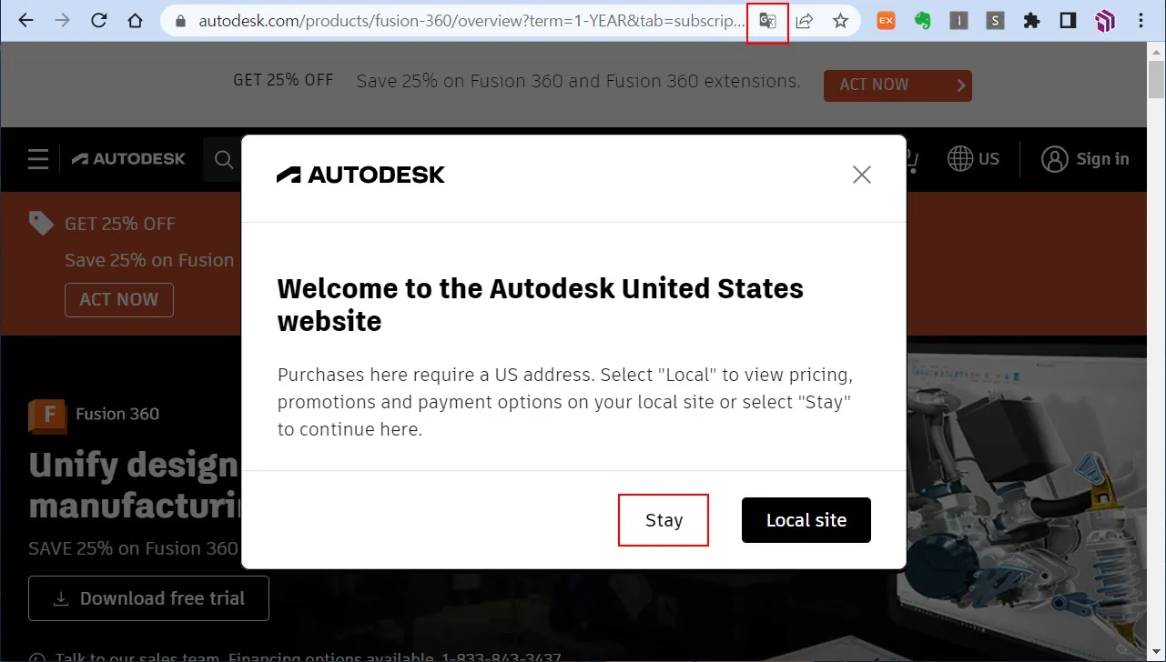
Task: Open the grey I extension icon
Action: pyautogui.click(x=958, y=21)
